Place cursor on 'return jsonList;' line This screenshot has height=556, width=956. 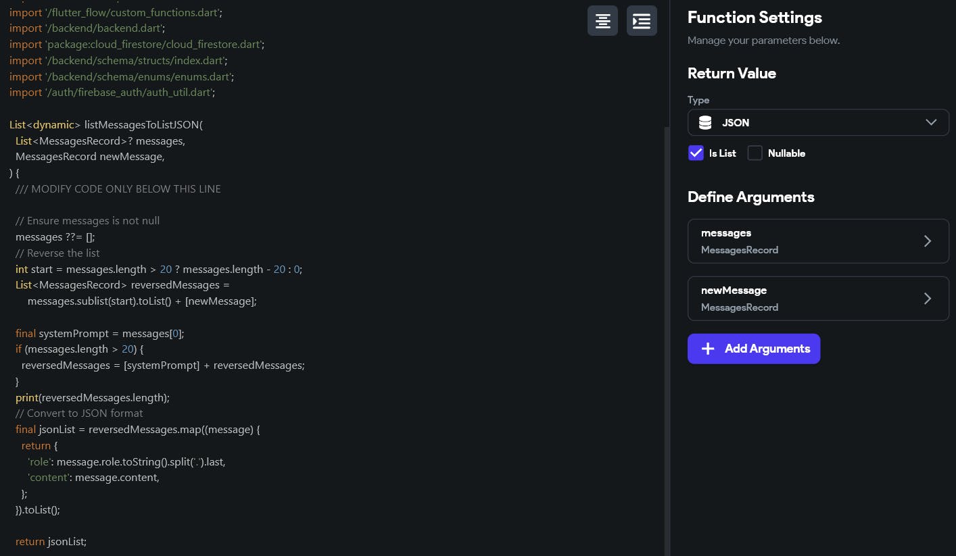(51, 542)
